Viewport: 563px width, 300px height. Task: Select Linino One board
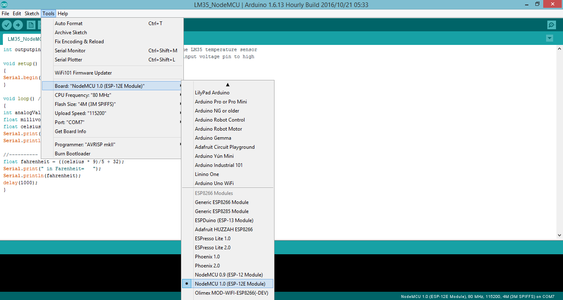[x=228, y=174]
